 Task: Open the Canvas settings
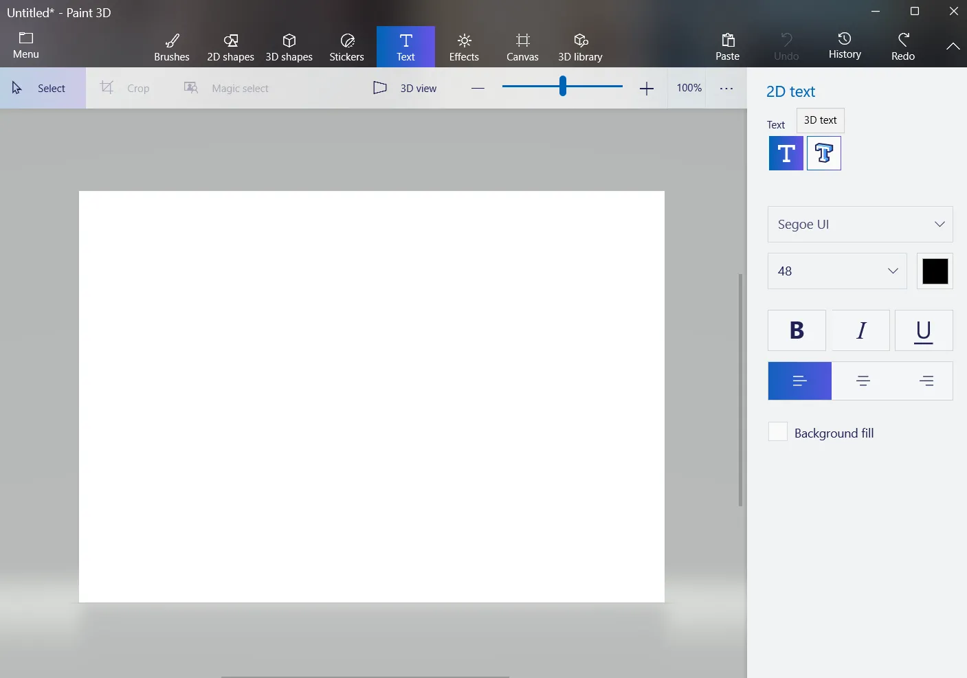coord(522,46)
